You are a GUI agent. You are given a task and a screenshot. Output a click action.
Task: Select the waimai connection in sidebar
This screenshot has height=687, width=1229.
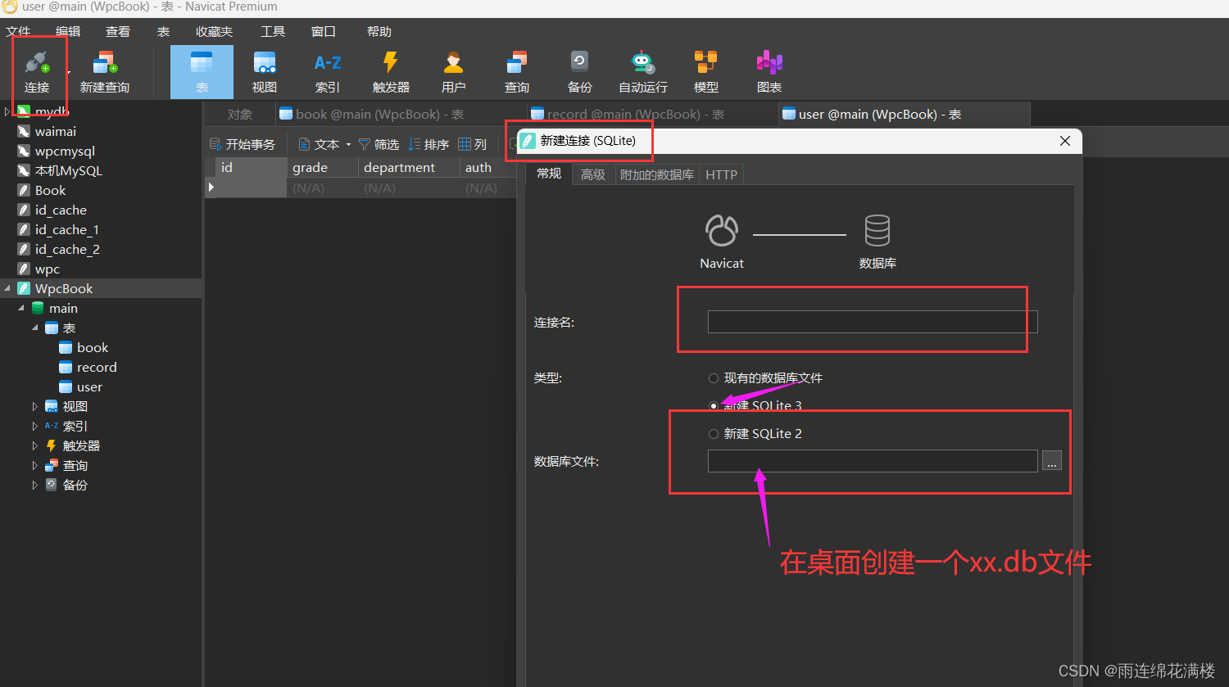(56, 131)
